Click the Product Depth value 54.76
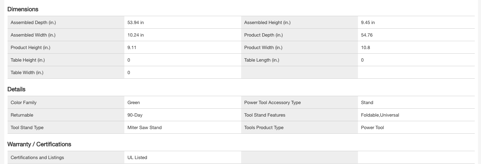 coord(367,35)
